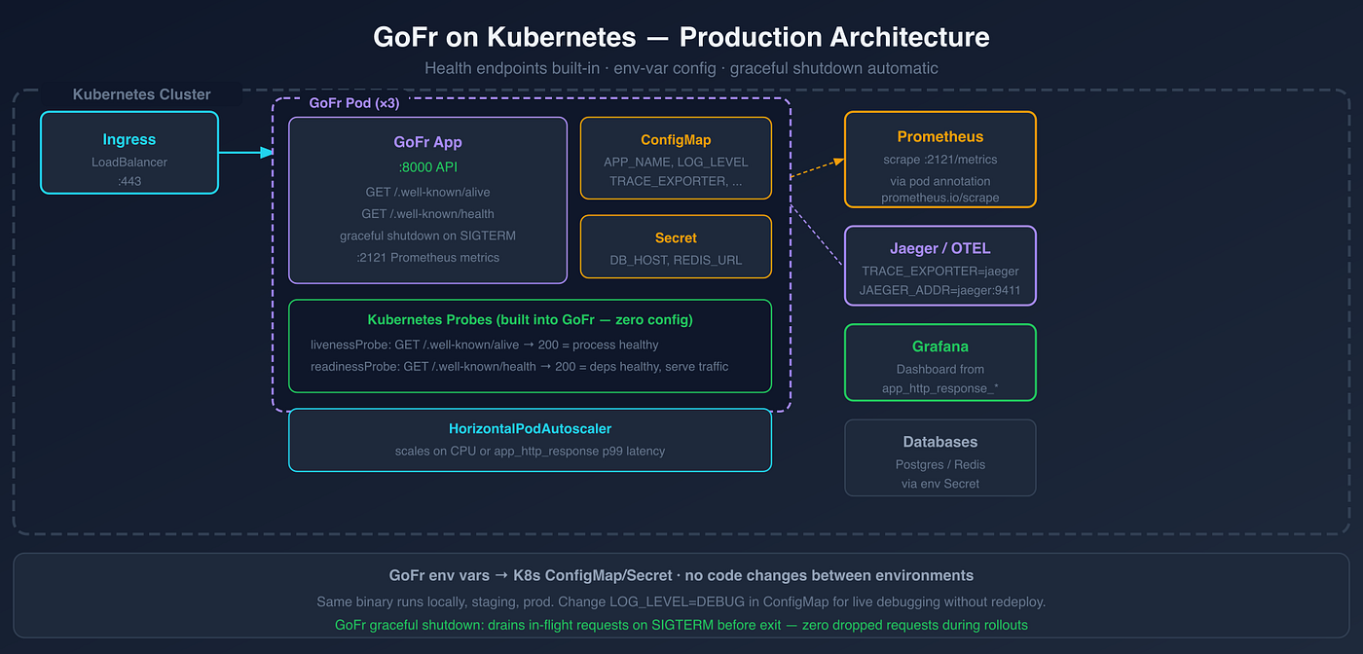
Task: Click the "GoFr env vars → K8s ConfigMap/Secret" footer heading
Action: pyautogui.click(x=681, y=575)
